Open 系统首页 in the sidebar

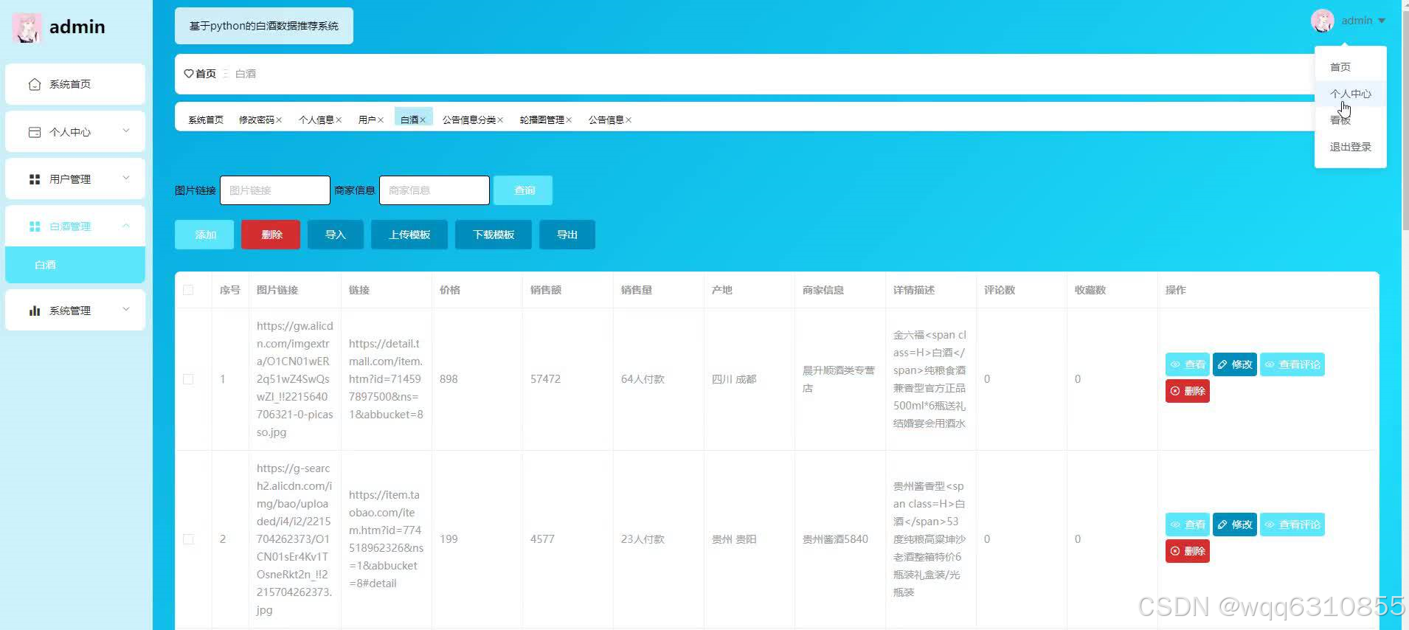tap(75, 84)
